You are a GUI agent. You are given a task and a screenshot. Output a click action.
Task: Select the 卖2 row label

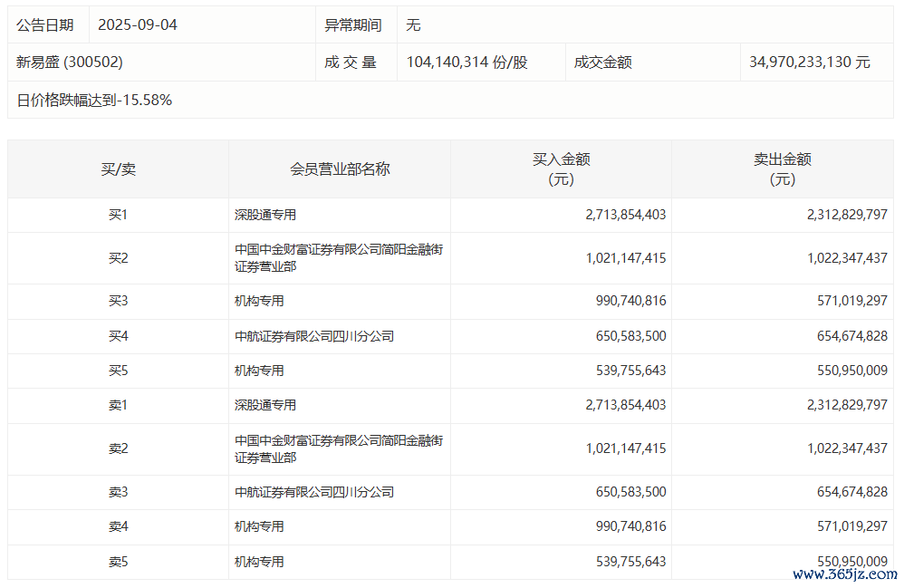point(118,448)
